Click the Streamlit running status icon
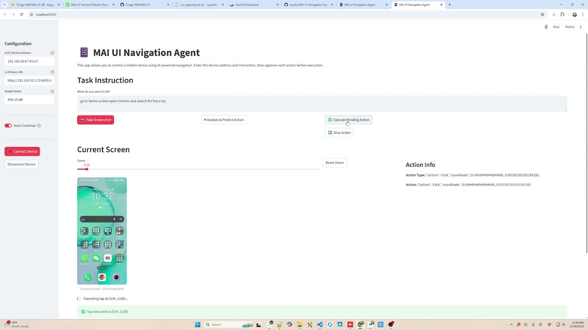Image resolution: width=588 pixels, height=330 pixels. click(x=546, y=27)
